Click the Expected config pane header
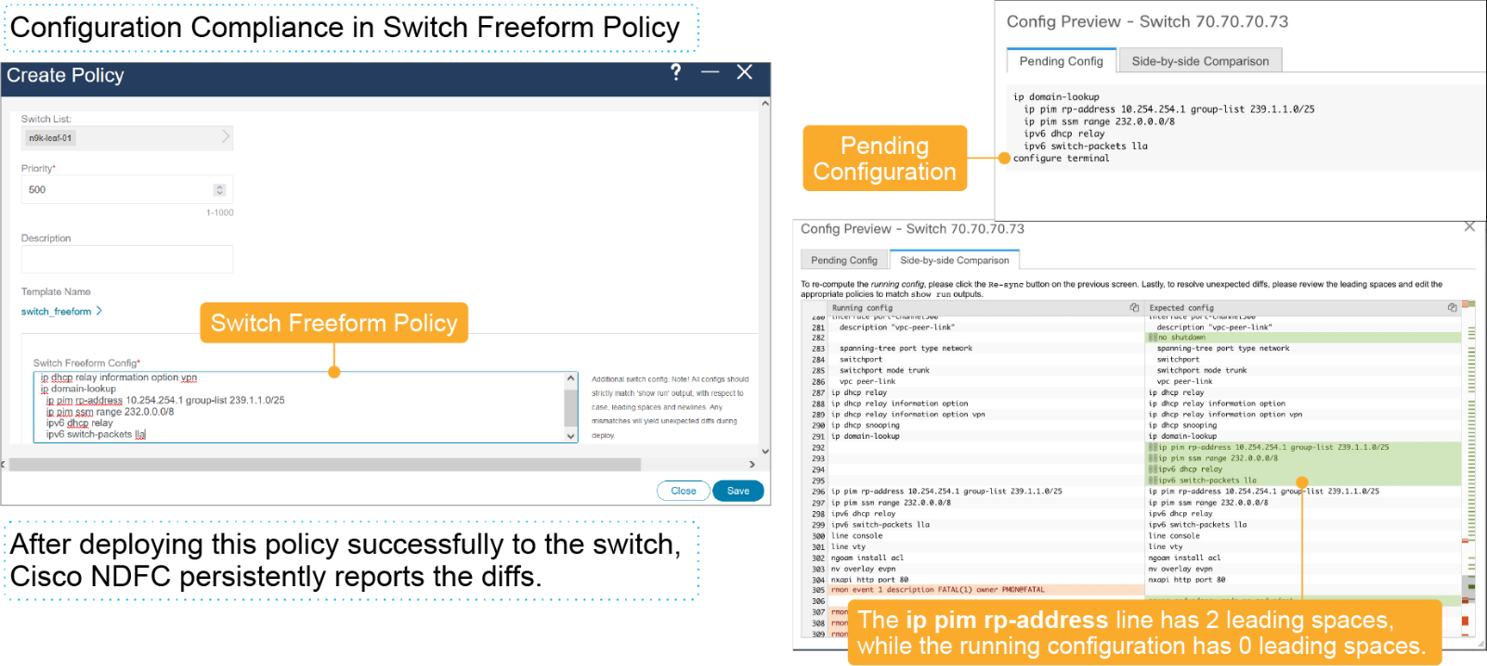1487x666 pixels. 1303,307
